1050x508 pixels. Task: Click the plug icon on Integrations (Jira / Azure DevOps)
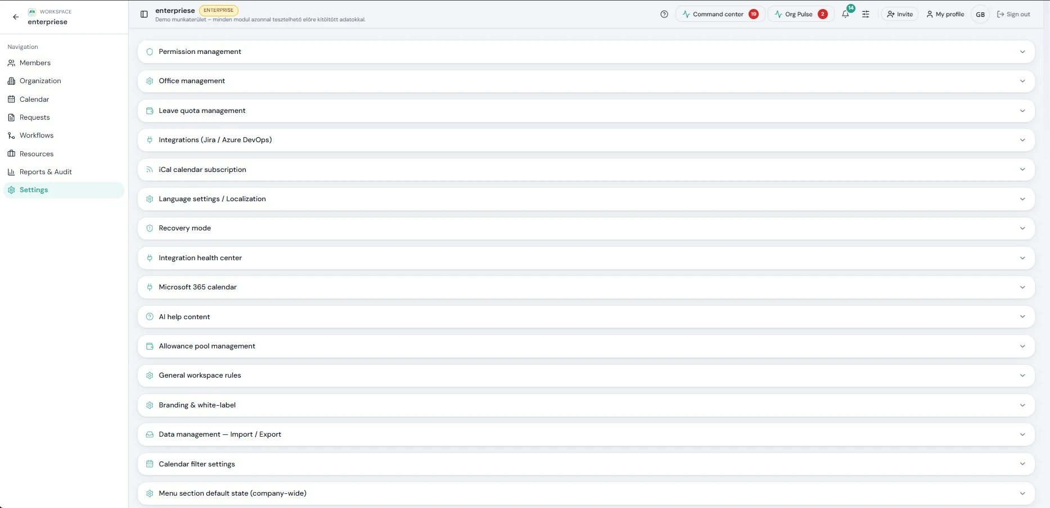[x=150, y=140]
